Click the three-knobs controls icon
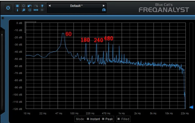 (x=36, y=10)
